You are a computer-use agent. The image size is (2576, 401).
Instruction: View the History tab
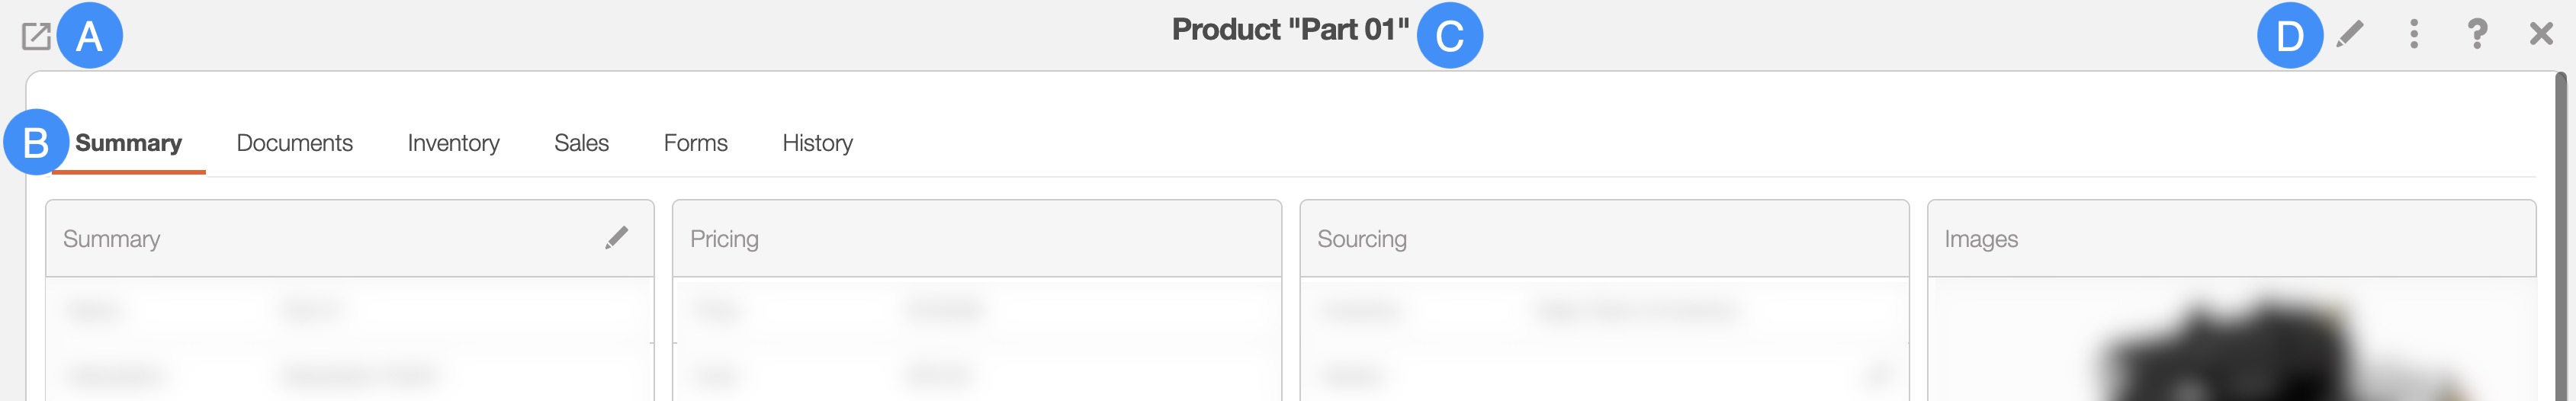tap(817, 143)
